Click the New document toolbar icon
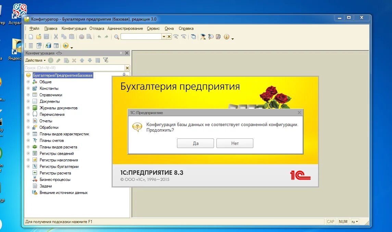This screenshot has height=232, width=392. pyautogui.click(x=31, y=37)
